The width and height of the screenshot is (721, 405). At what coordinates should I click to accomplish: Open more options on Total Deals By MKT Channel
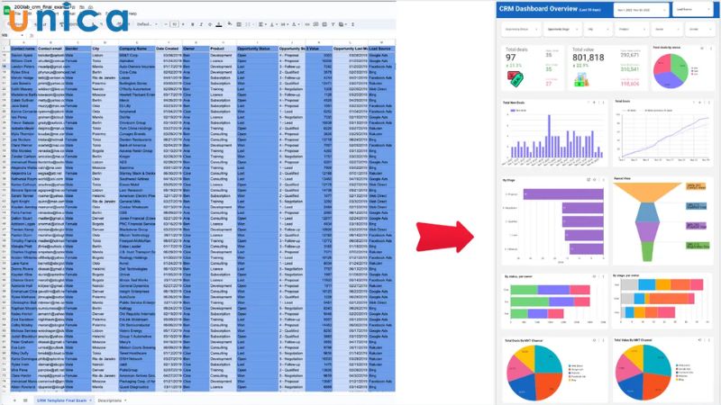[x=603, y=341]
